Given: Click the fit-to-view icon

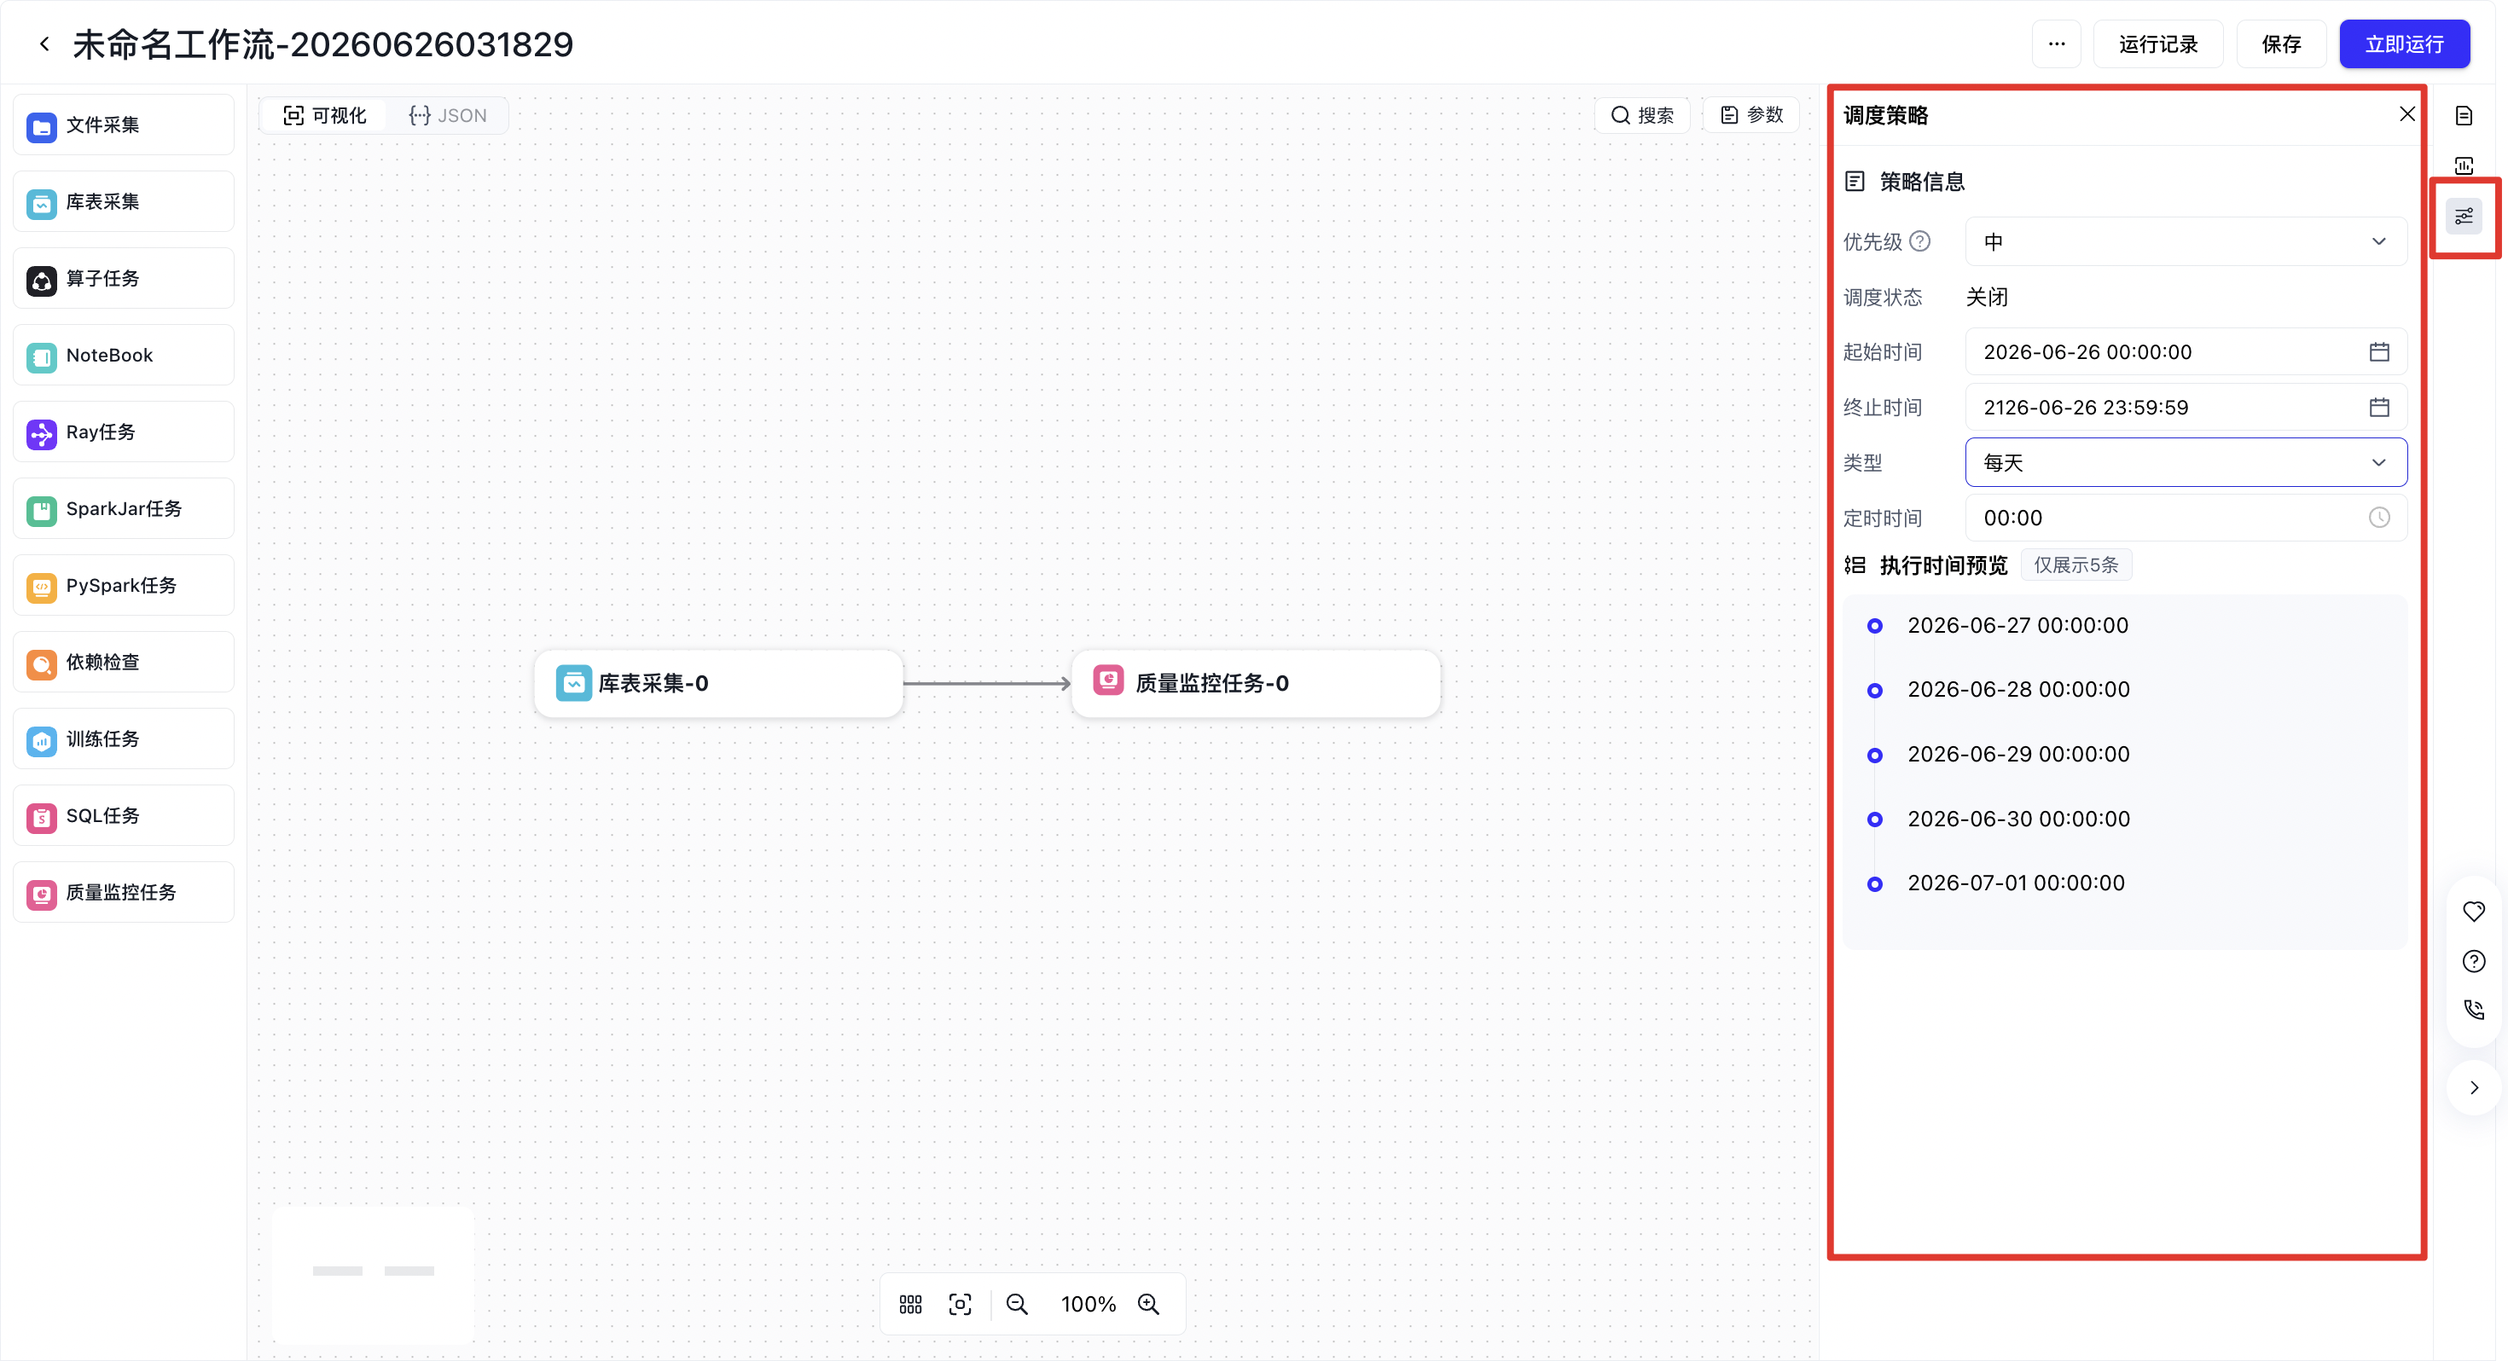Looking at the screenshot, I should tap(960, 1305).
